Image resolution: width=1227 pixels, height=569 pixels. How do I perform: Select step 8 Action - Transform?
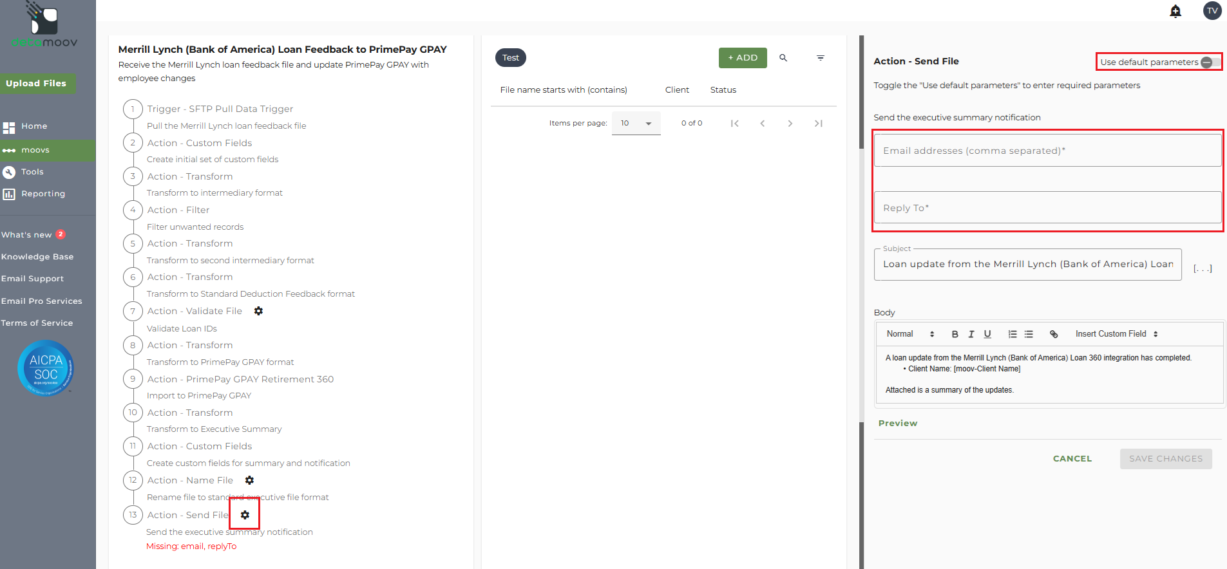[x=190, y=345]
